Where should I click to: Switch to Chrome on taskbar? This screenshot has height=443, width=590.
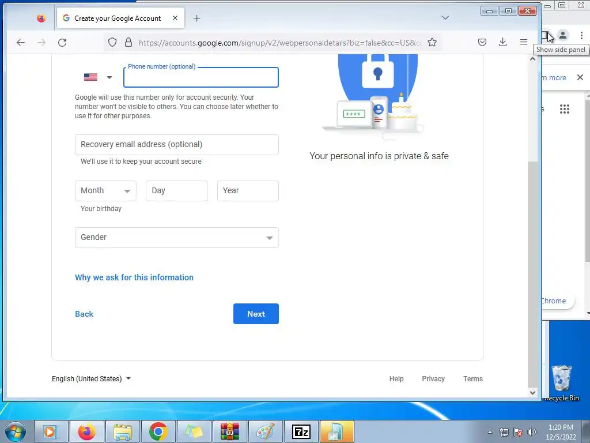pyautogui.click(x=158, y=431)
